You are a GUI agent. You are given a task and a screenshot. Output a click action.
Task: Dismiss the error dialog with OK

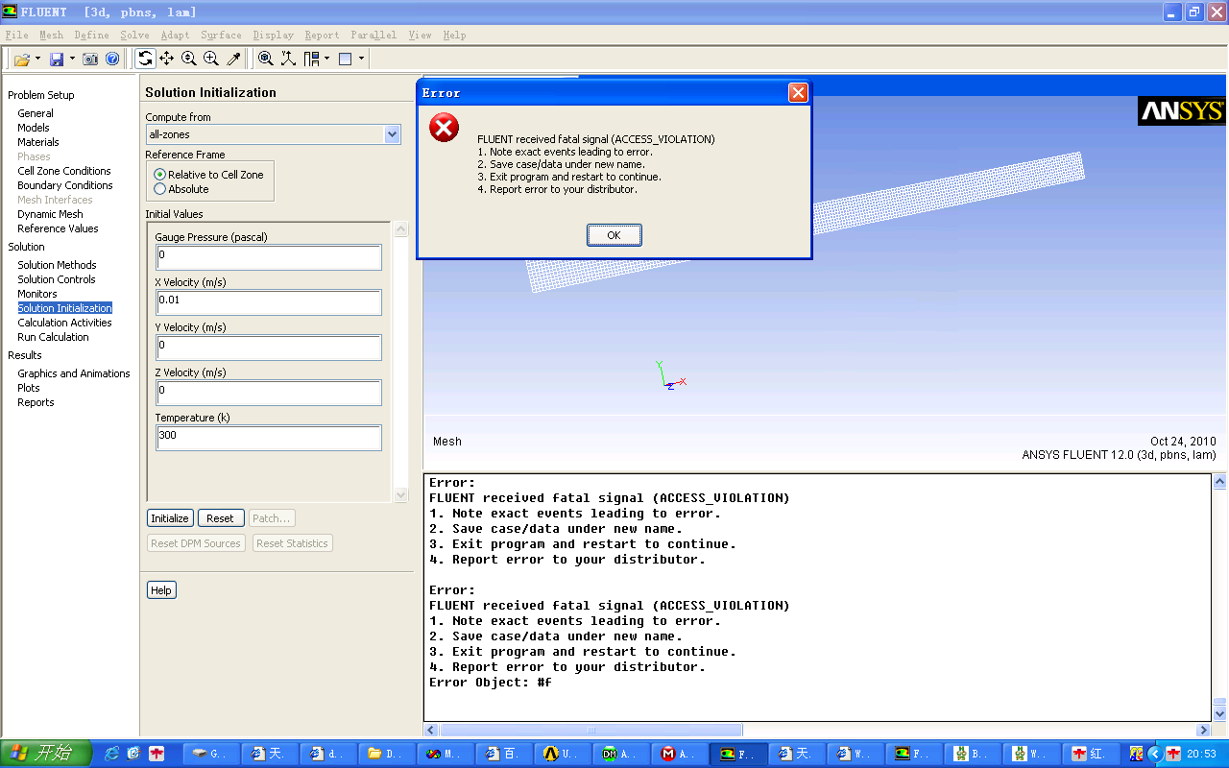(614, 234)
